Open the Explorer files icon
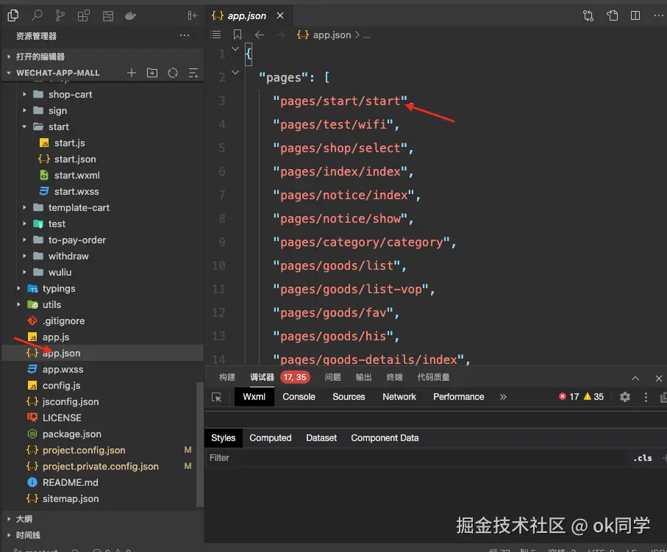Image resolution: width=667 pixels, height=552 pixels. [13, 15]
